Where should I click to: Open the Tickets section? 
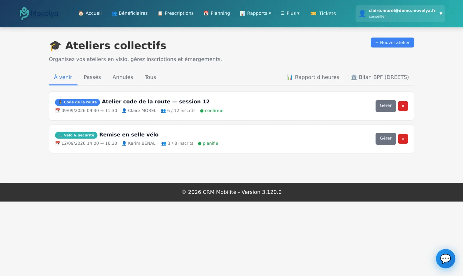click(x=323, y=13)
